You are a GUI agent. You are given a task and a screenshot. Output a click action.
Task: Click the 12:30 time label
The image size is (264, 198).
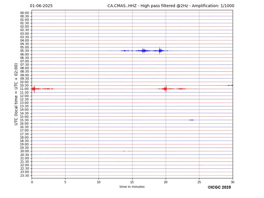[x=24, y=99]
